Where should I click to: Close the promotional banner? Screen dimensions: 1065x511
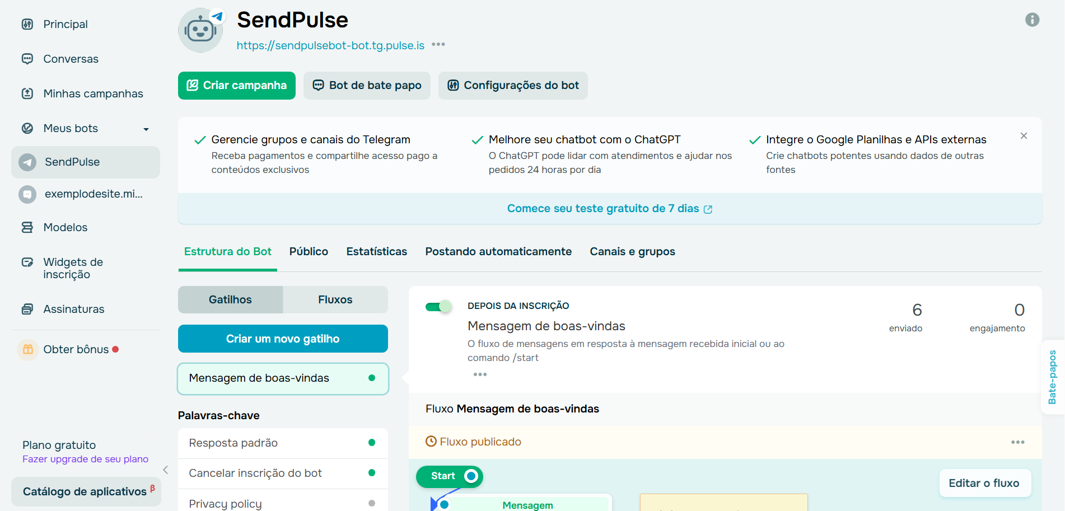click(1024, 136)
